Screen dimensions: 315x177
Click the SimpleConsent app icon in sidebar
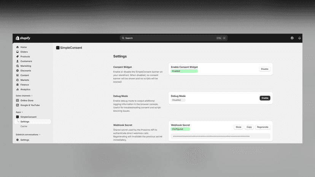point(17,117)
